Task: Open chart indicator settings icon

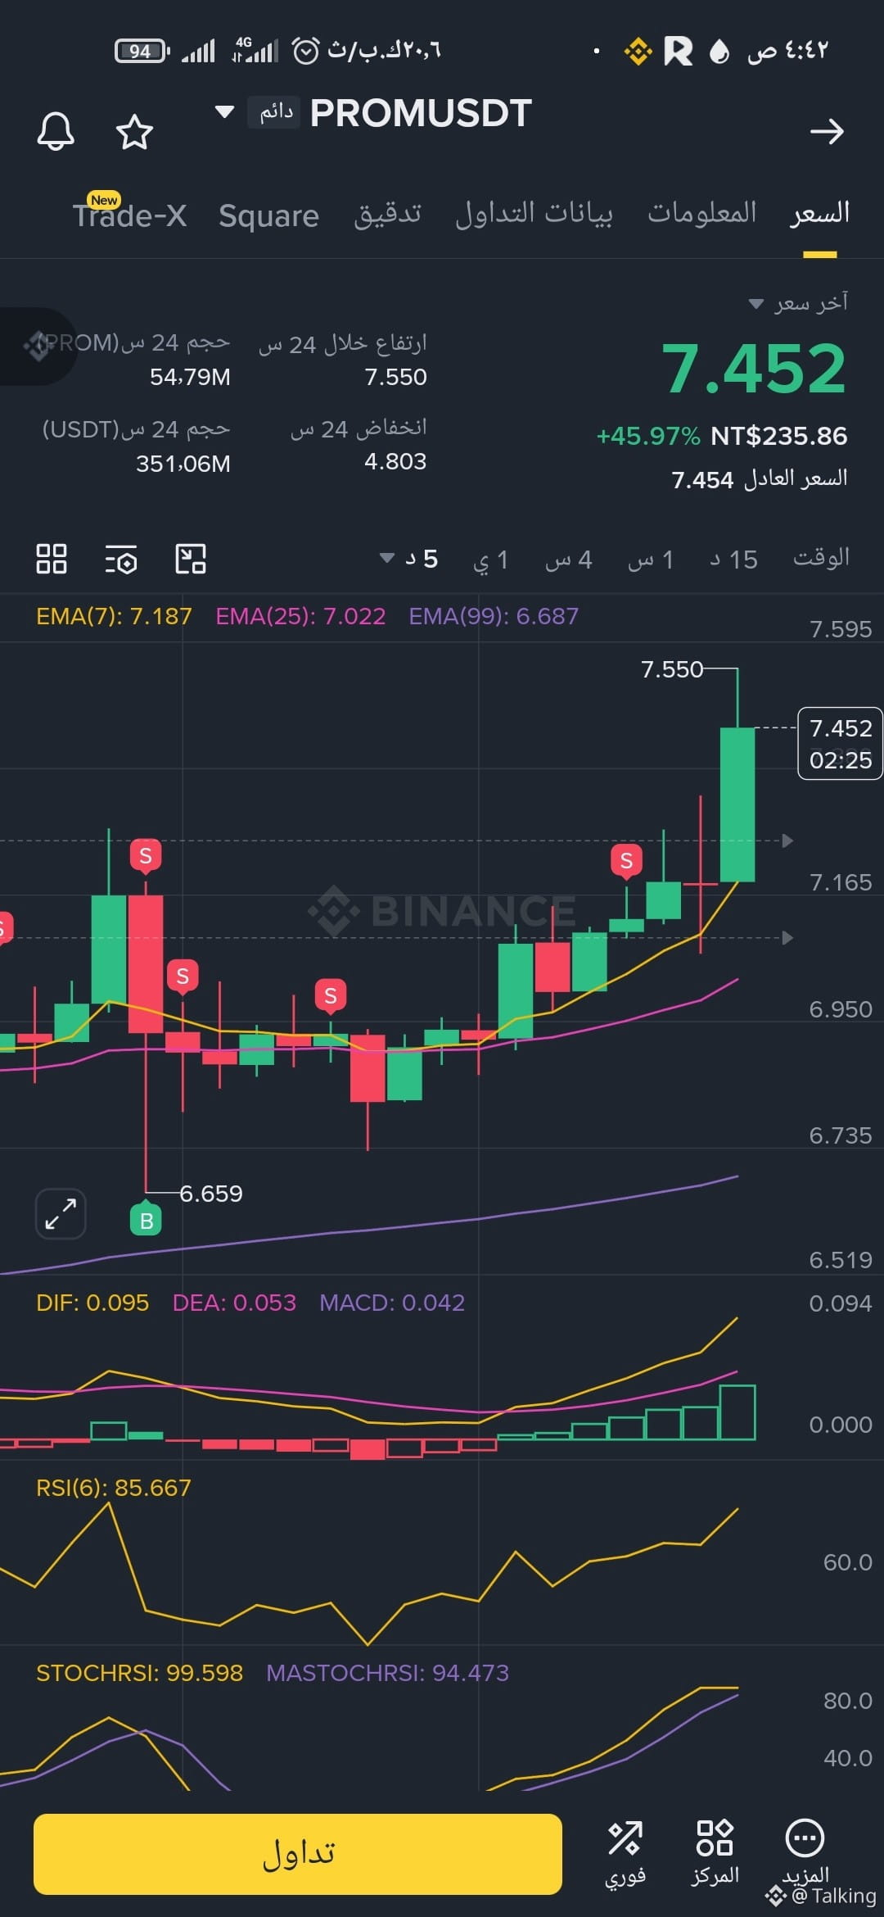Action: (x=121, y=559)
